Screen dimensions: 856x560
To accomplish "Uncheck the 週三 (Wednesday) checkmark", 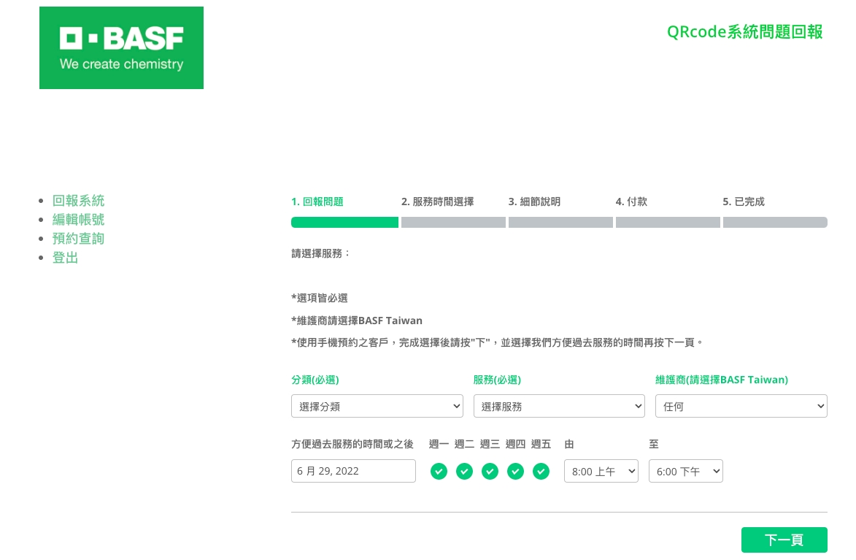I will coord(490,472).
